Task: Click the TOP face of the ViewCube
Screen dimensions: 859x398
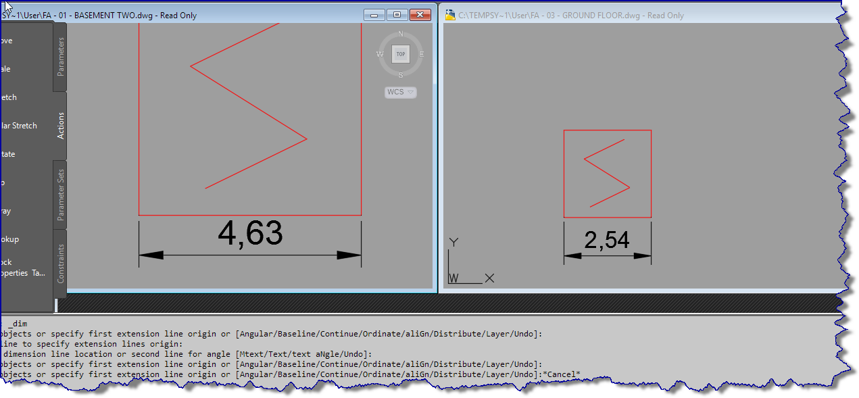Action: [401, 54]
